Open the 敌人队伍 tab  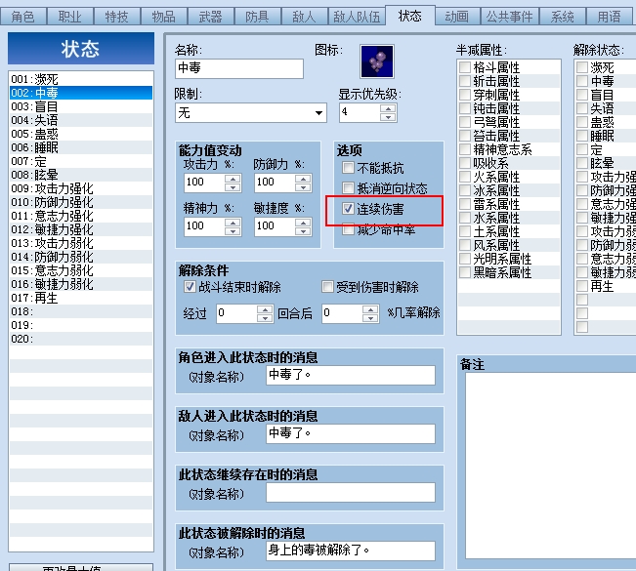(357, 17)
